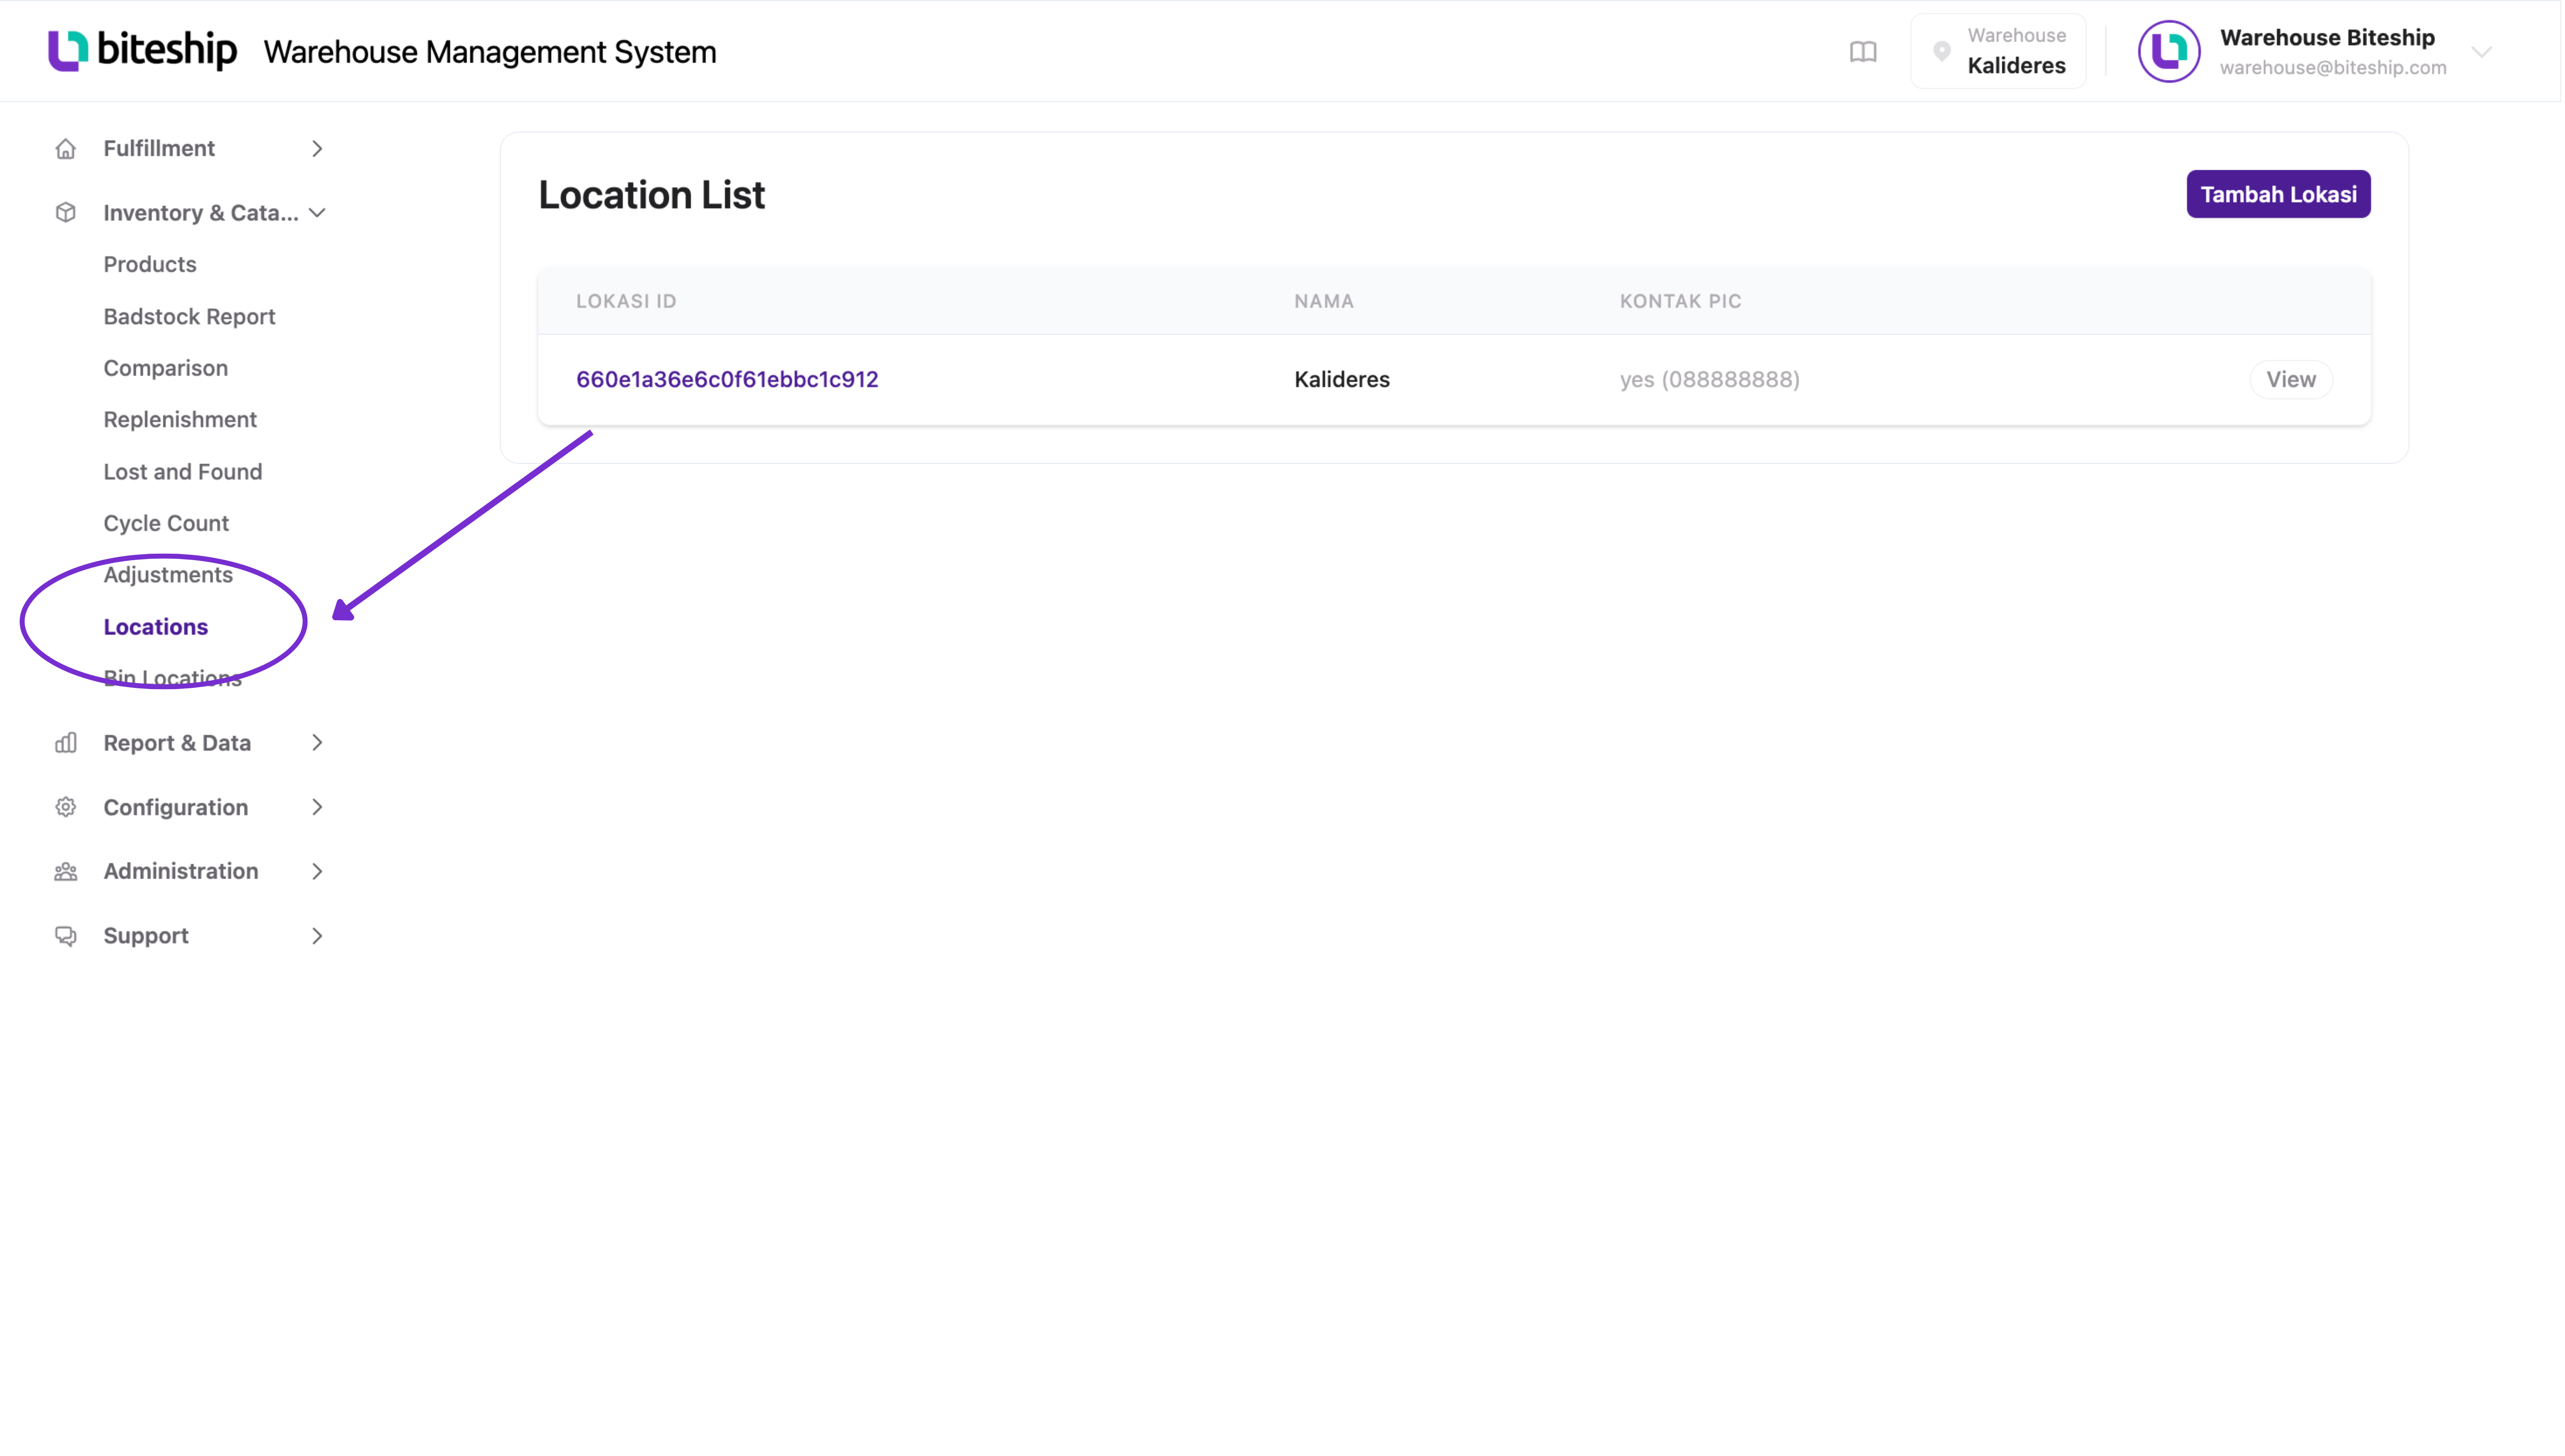Viewport: 2565px width, 1456px height.
Task: Expand the Fulfillment menu chevron
Action: click(x=317, y=149)
